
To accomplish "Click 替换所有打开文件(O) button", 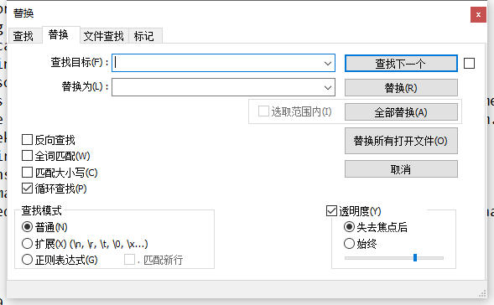I will coord(401,141).
